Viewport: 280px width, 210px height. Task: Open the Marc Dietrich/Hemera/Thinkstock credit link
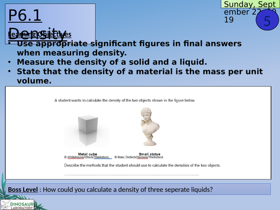[139, 157]
